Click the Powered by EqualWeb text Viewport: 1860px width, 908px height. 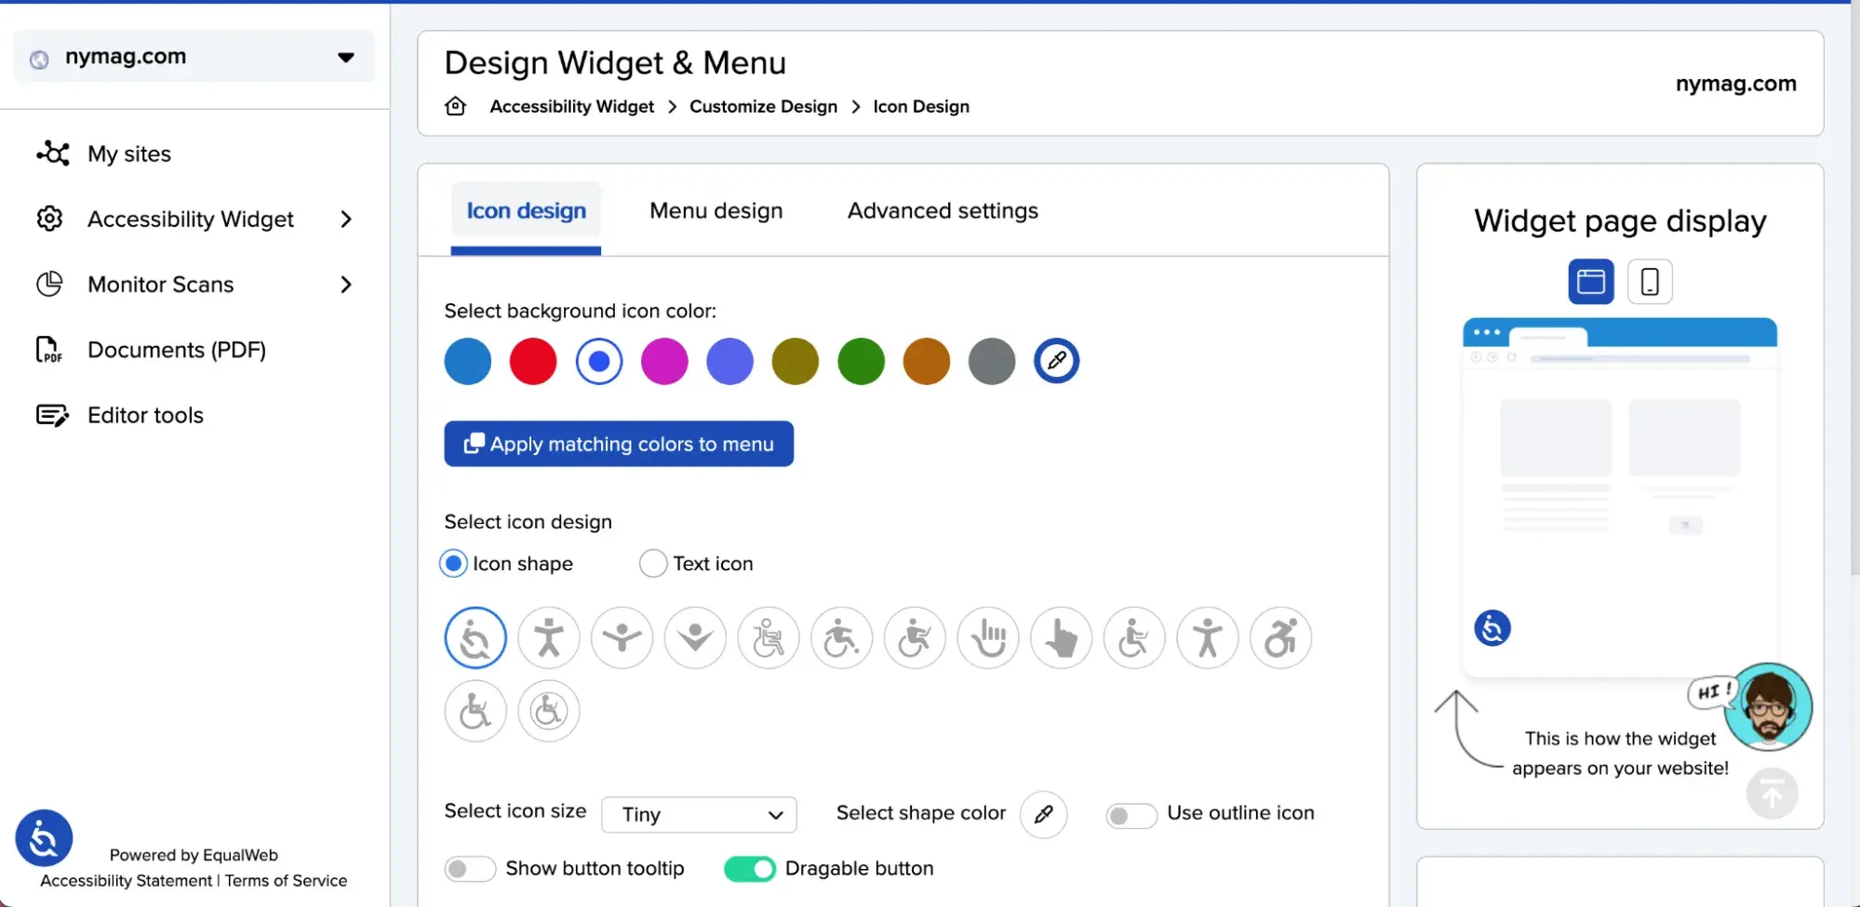[194, 855]
